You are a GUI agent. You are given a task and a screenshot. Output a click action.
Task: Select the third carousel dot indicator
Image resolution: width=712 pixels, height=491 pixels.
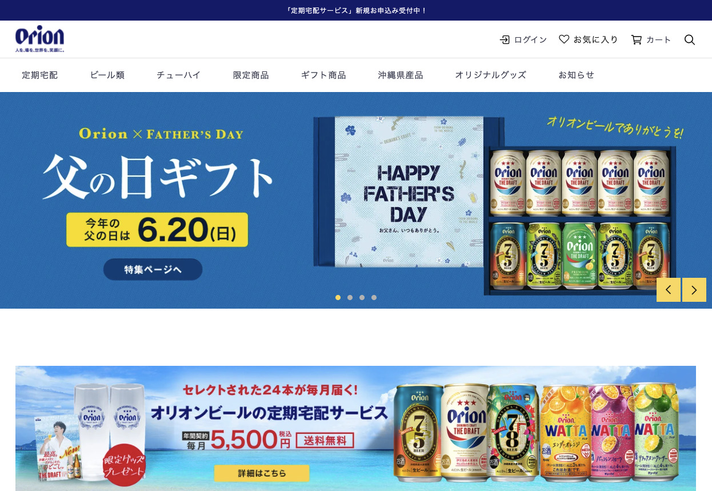tap(362, 297)
